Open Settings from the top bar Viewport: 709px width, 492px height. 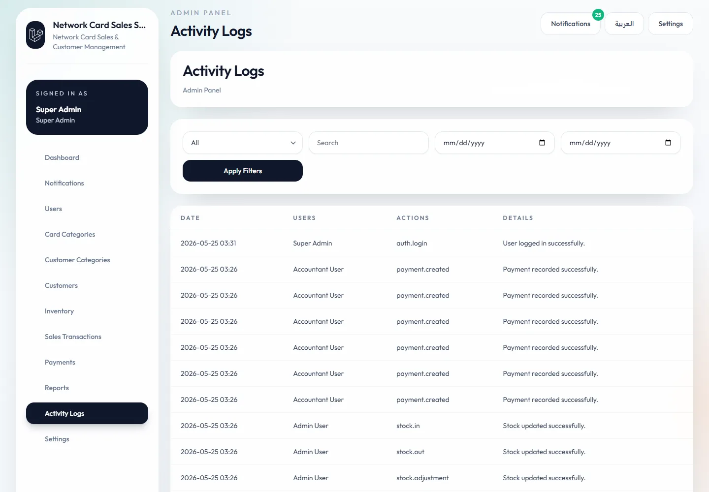coord(671,24)
